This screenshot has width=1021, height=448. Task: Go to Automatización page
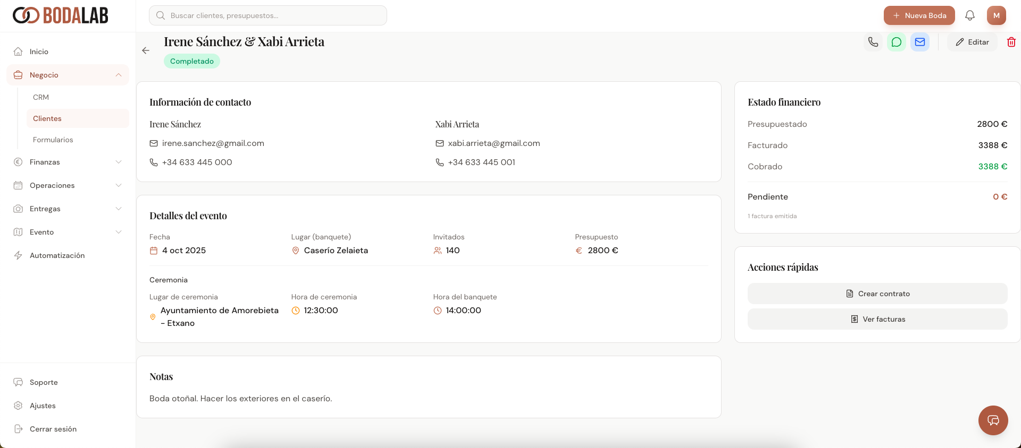click(57, 255)
